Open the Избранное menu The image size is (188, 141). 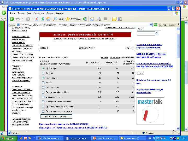38,13
